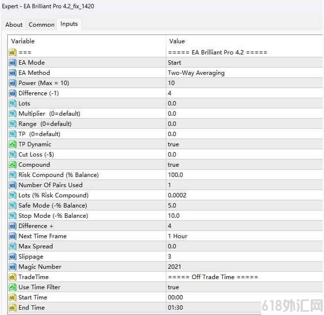Viewport: 324px width, 315px height.
Task: Click the boolean icon beside Use Time Filter
Action: (12, 287)
